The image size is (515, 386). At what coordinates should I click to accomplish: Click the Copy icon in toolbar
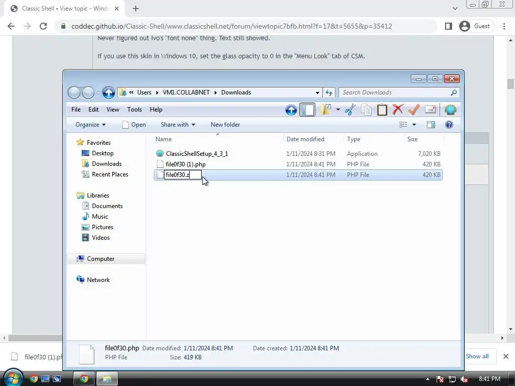pyautogui.click(x=366, y=110)
